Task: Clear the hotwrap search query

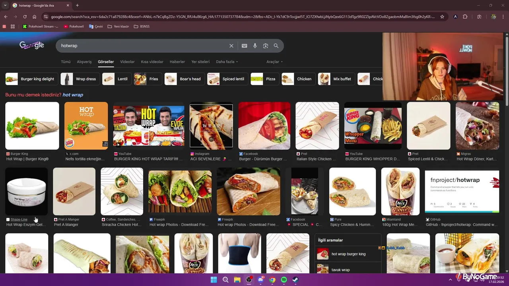Action: (x=231, y=46)
